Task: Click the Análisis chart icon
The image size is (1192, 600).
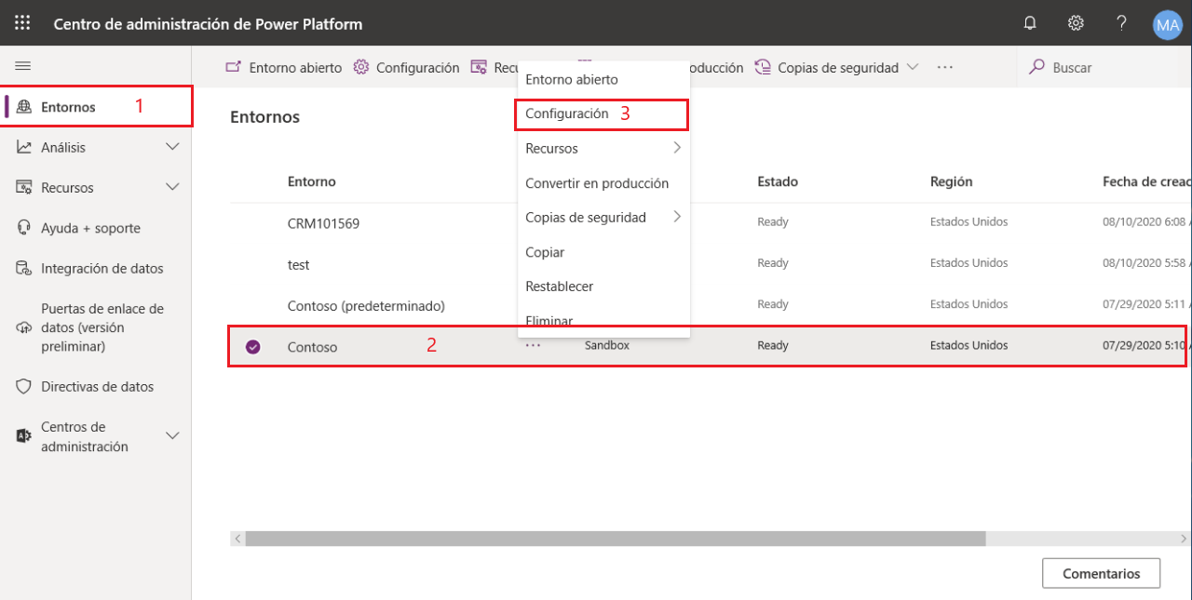Action: (x=24, y=147)
